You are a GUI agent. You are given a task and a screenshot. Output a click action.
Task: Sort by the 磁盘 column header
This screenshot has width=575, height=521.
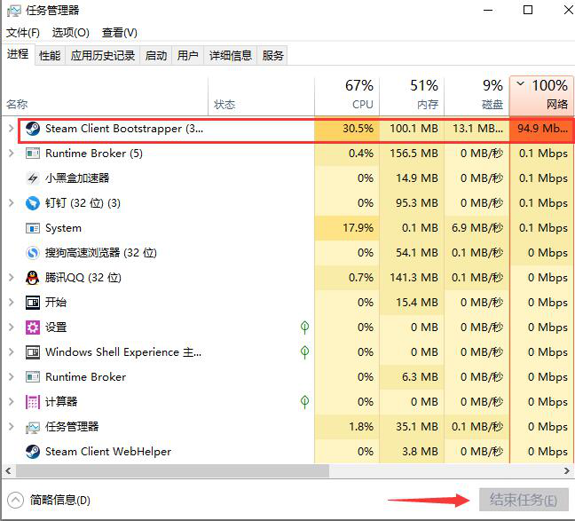477,95
